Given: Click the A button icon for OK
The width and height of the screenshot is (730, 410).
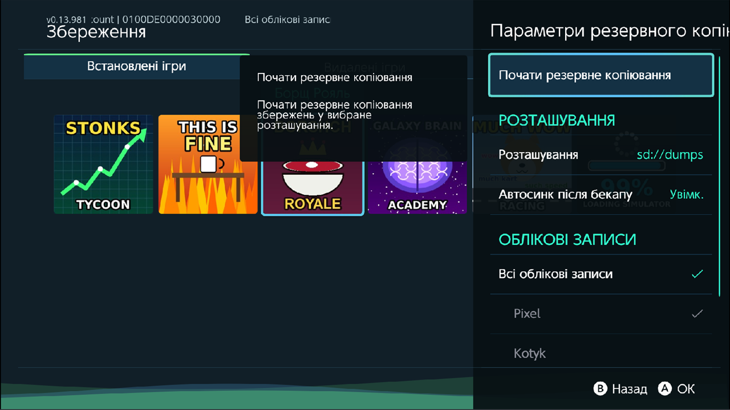Looking at the screenshot, I should click(x=665, y=389).
